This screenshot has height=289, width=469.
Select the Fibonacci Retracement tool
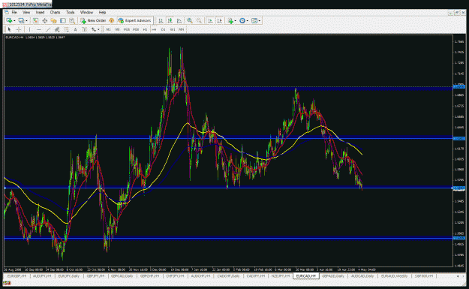[x=66, y=29]
